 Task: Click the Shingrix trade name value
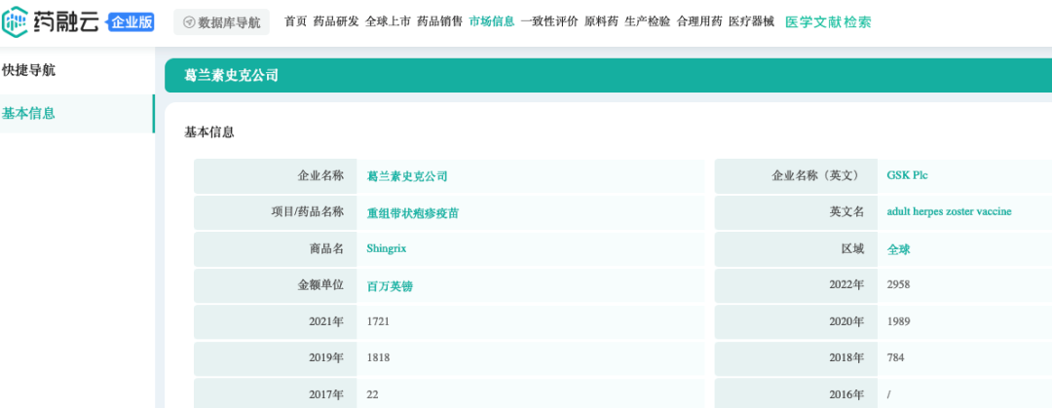[x=387, y=248]
